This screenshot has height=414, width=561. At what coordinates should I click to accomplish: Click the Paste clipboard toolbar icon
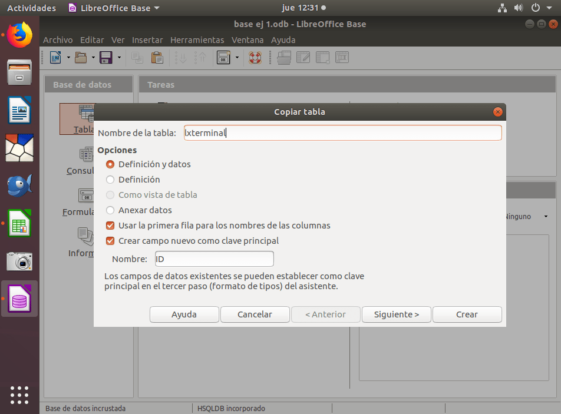pyautogui.click(x=157, y=57)
